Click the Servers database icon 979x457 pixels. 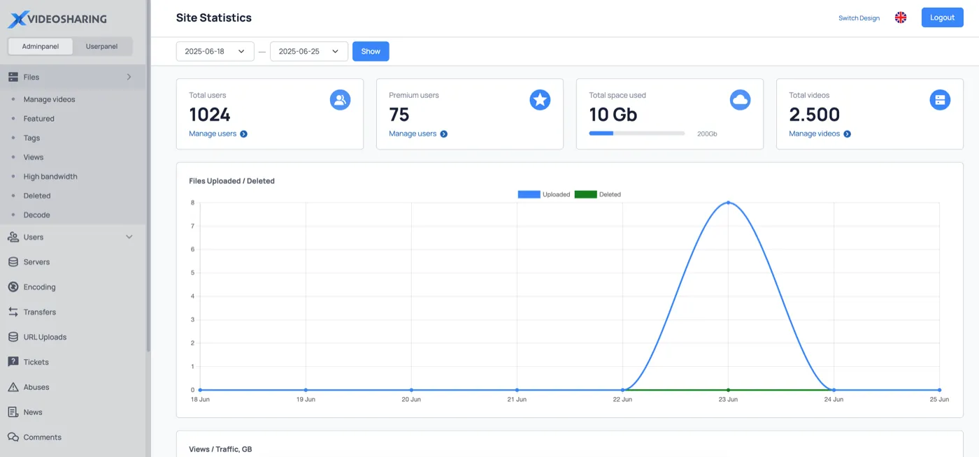click(13, 262)
